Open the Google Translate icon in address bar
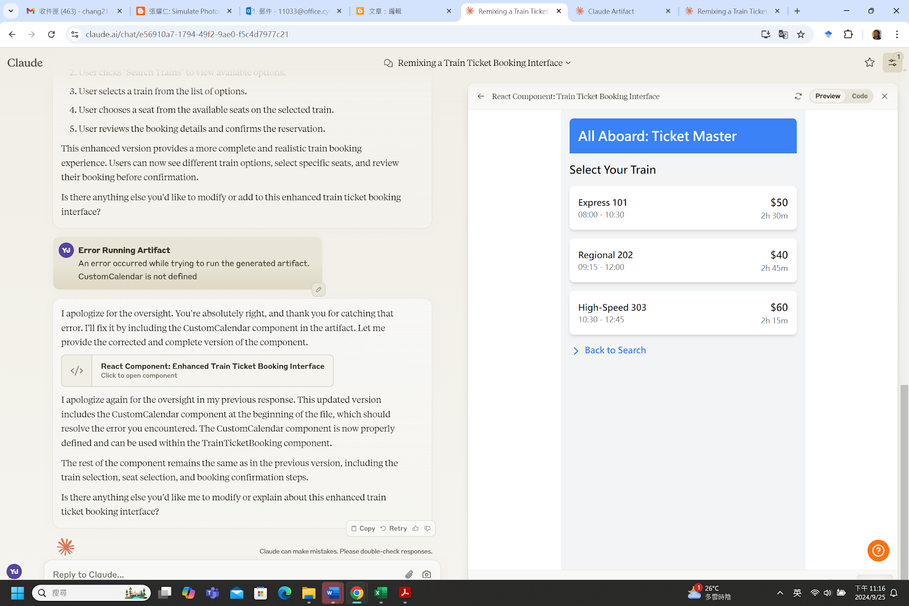909x606 pixels. pos(783,35)
